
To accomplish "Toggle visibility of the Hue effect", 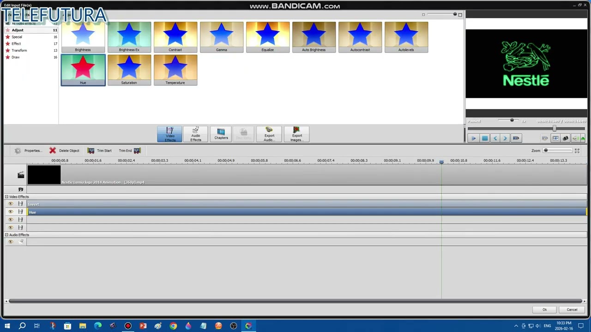I will [x=11, y=212].
